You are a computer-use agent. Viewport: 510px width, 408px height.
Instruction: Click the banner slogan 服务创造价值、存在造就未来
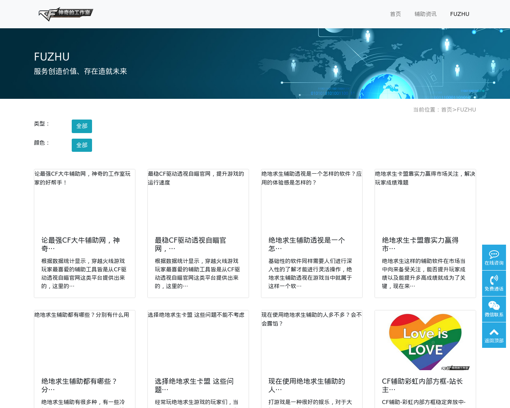[80, 71]
